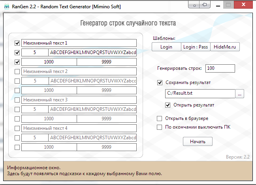Click the first row's 9999 maximum value field
The image size is (256, 185).
pyautogui.click(x=107, y=62)
